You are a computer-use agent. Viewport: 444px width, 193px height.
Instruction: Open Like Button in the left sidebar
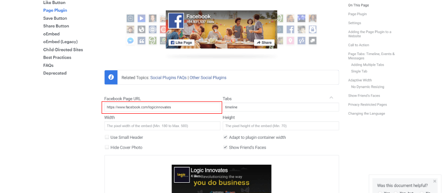(54, 3)
